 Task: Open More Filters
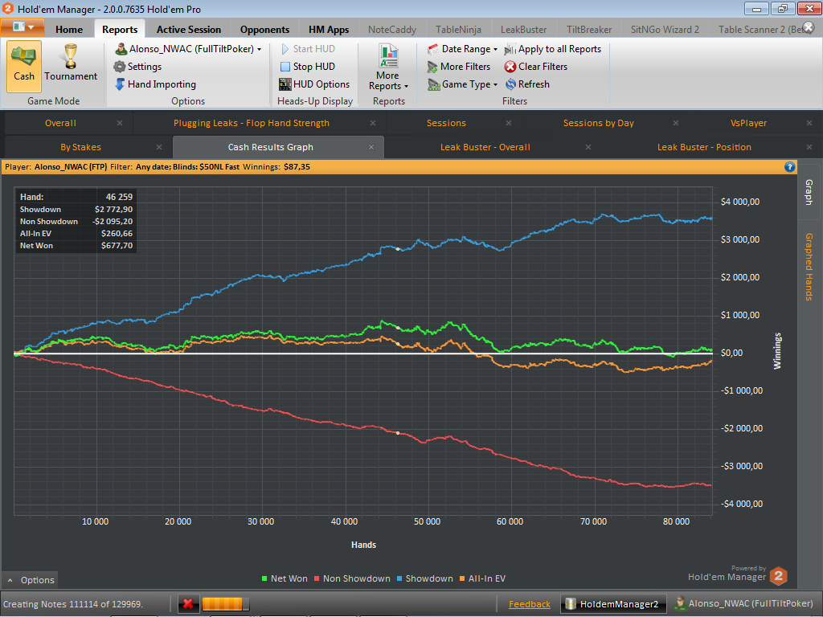(x=459, y=67)
